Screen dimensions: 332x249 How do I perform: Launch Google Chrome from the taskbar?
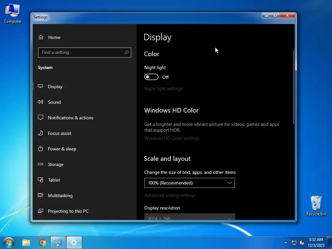[42, 243]
